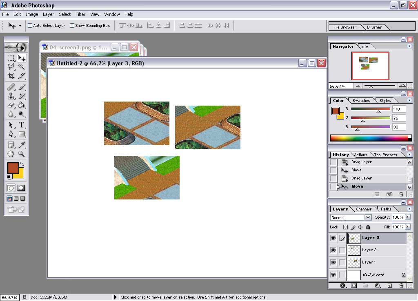Screen dimensions: 418x301
Task: Switch to the Channels tab
Action: (x=364, y=209)
